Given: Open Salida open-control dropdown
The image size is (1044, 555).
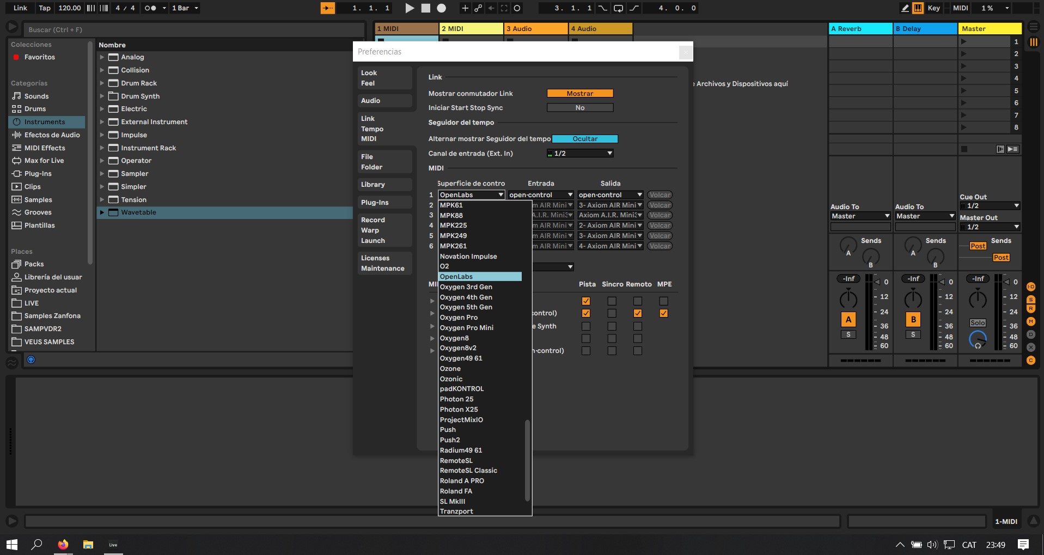Looking at the screenshot, I should tap(610, 195).
